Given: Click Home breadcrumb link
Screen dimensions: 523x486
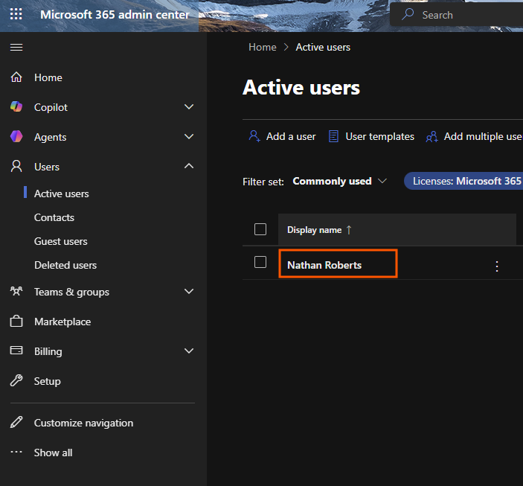Looking at the screenshot, I should pyautogui.click(x=263, y=47).
